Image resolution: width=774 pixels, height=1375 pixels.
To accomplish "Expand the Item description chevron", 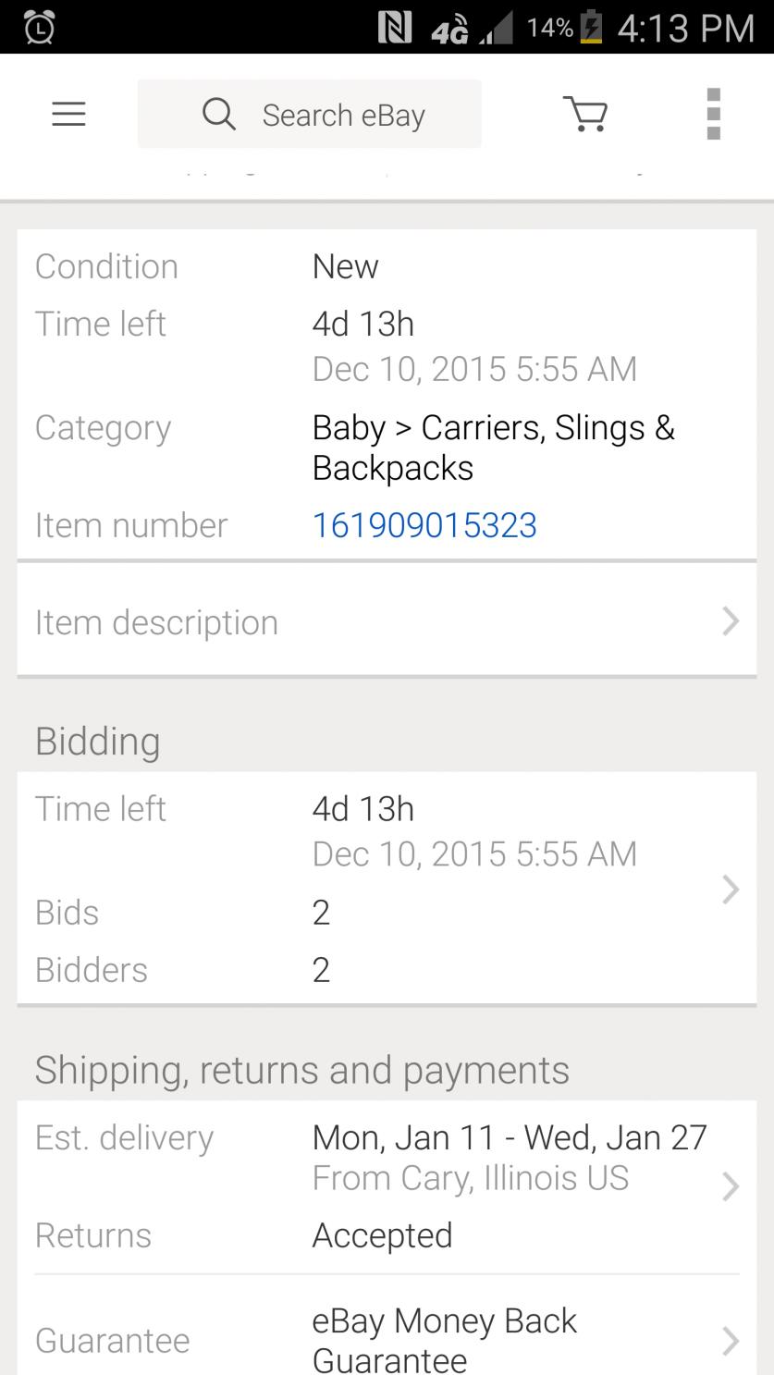I will coord(730,621).
